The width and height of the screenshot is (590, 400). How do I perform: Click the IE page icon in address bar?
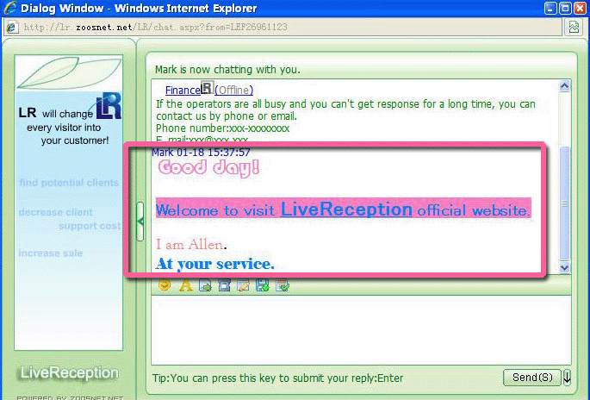(12, 27)
